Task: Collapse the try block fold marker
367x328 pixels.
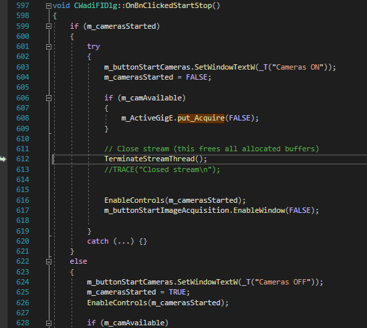Action: pyautogui.click(x=48, y=47)
